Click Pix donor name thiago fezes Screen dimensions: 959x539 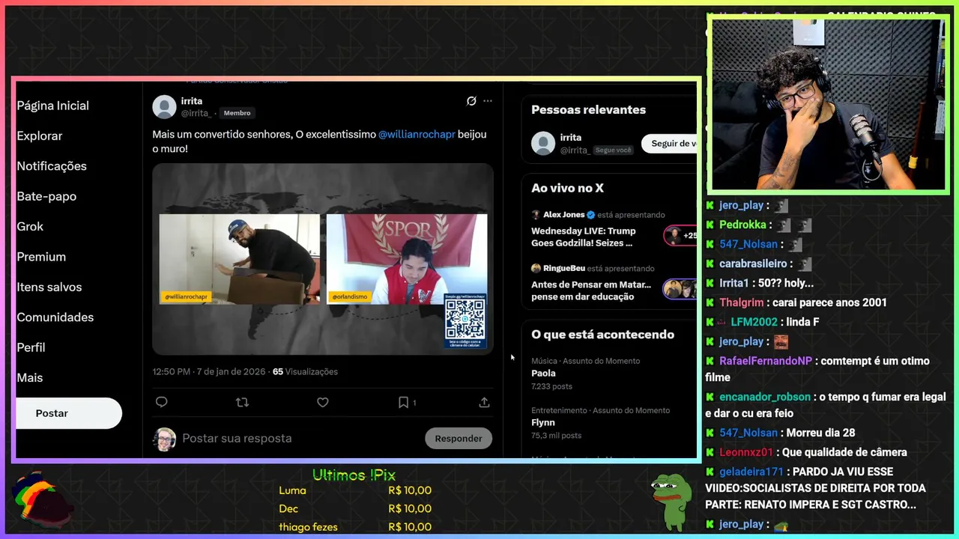[308, 527]
